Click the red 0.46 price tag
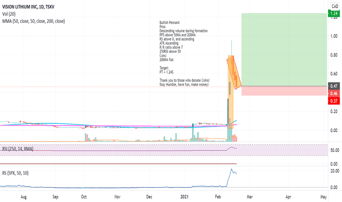342x202 pixels. [334, 93]
